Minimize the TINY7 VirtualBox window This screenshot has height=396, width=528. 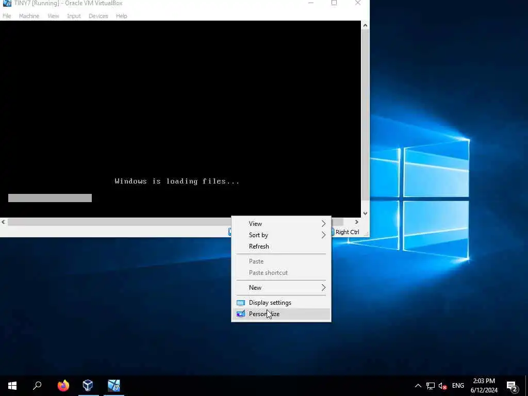tap(311, 3)
